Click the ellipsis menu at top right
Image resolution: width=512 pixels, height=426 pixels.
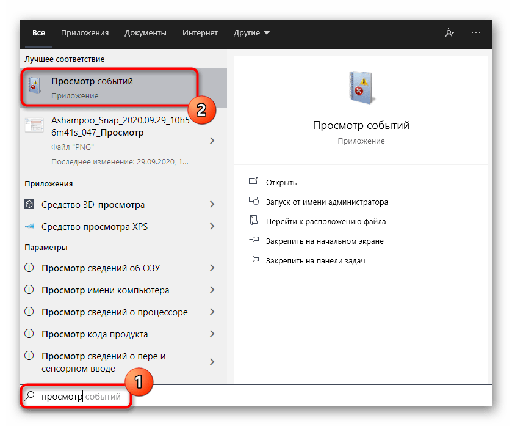coord(475,33)
